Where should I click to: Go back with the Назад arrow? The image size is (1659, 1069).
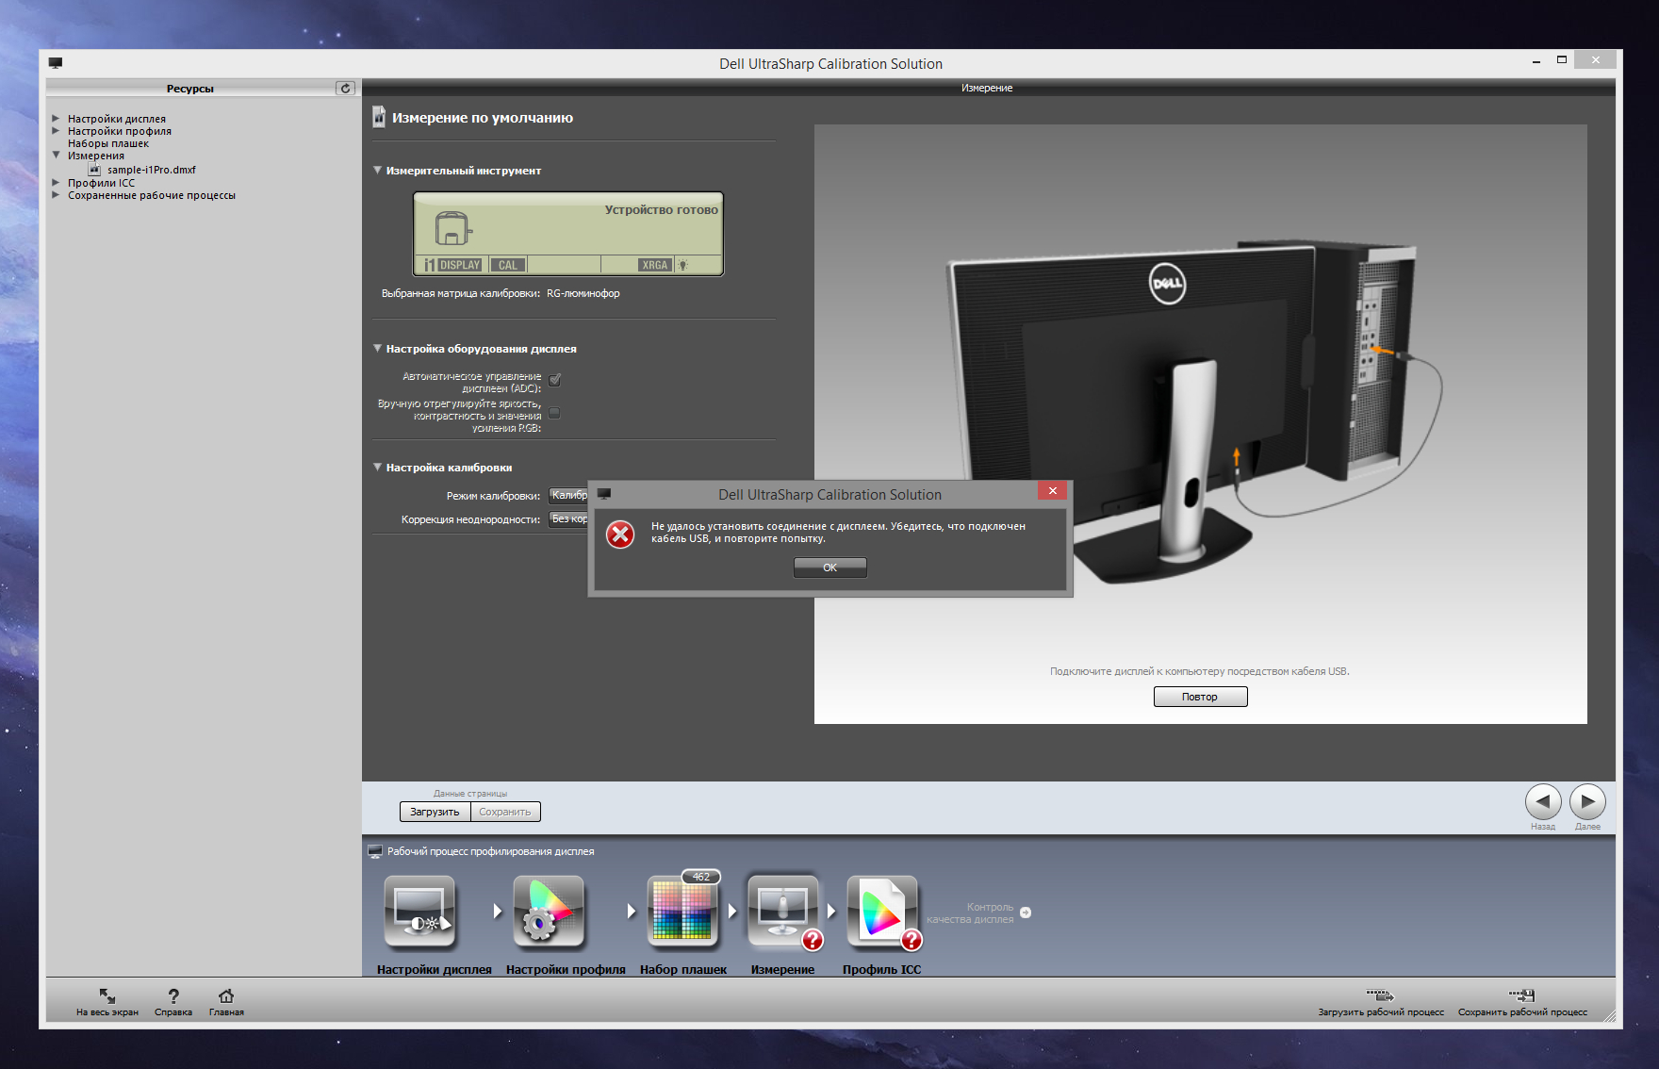pos(1543,802)
